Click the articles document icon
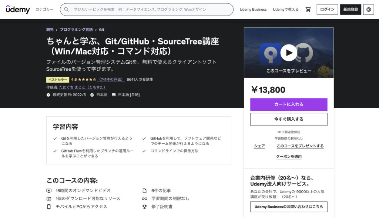 click(x=145, y=191)
